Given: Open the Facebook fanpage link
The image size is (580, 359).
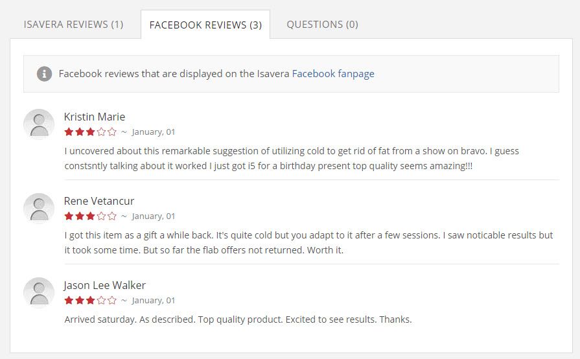Looking at the screenshot, I should 333,73.
